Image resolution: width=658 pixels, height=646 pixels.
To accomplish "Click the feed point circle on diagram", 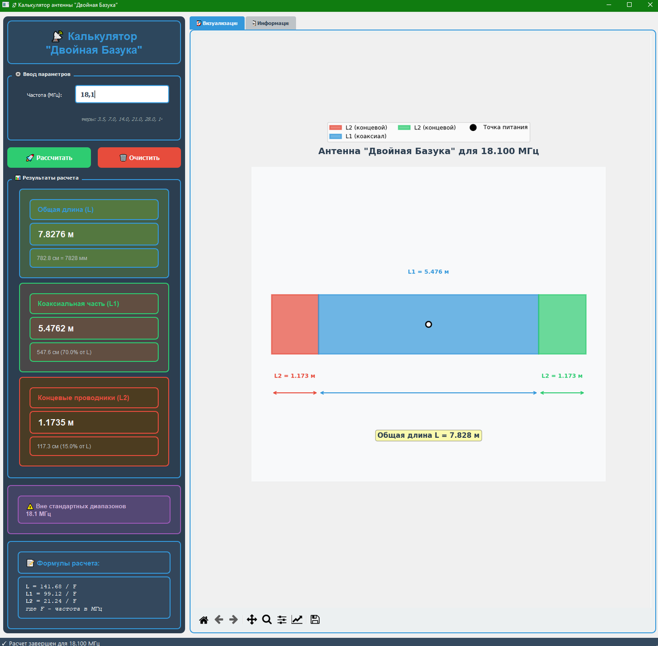I will point(429,324).
